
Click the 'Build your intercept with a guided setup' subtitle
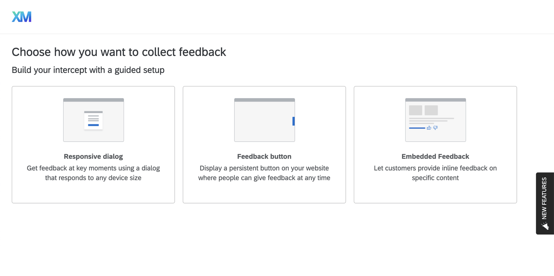click(88, 70)
